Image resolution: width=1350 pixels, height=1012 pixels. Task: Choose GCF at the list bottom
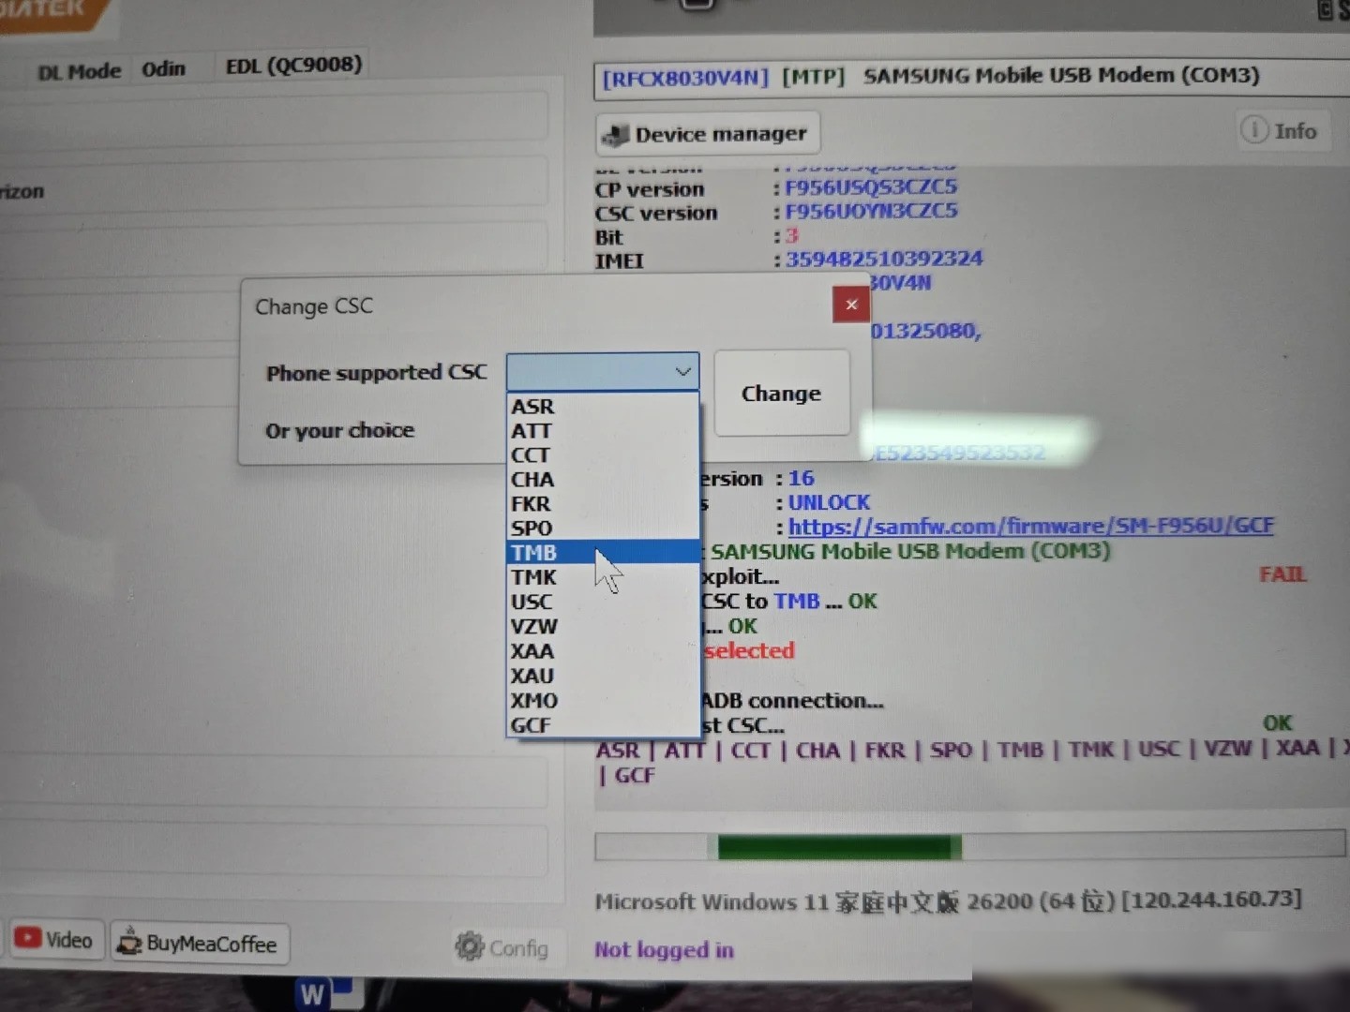603,725
